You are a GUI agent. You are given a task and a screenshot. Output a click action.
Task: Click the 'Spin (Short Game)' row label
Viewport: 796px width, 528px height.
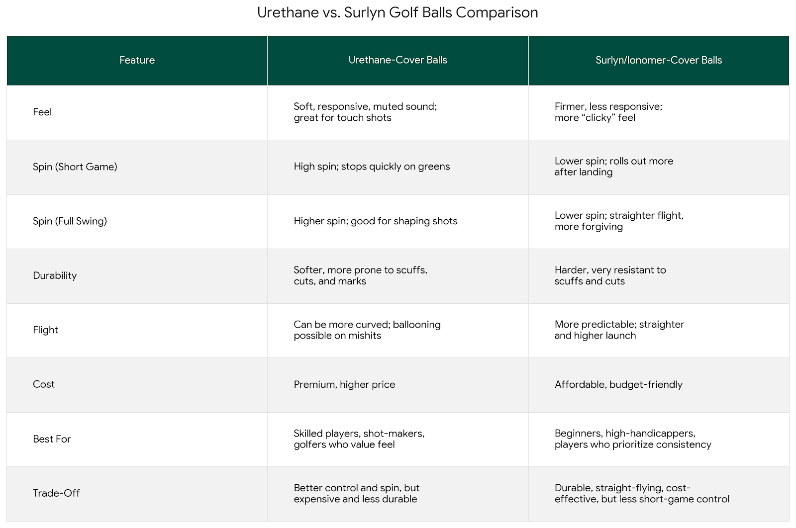(x=75, y=167)
